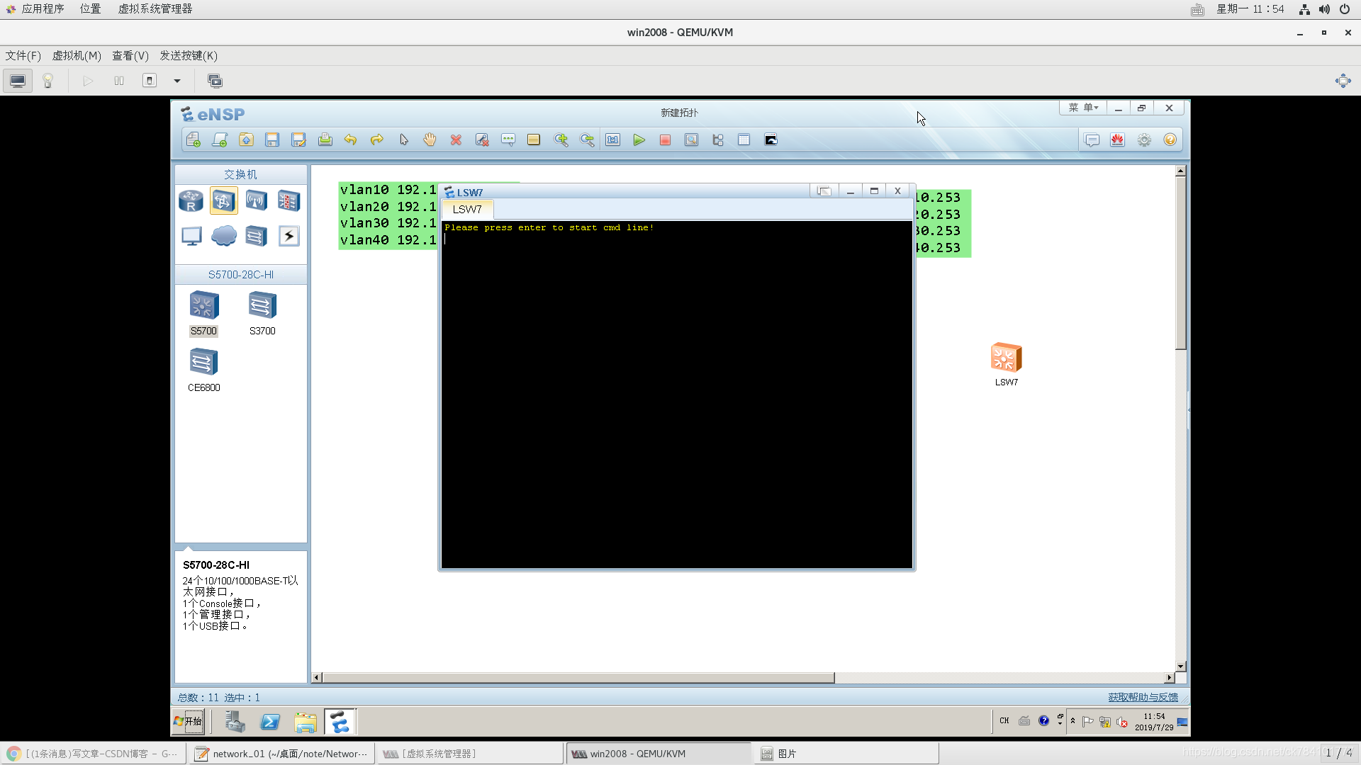Select the hand drag tool
The image size is (1361, 765).
pos(430,140)
